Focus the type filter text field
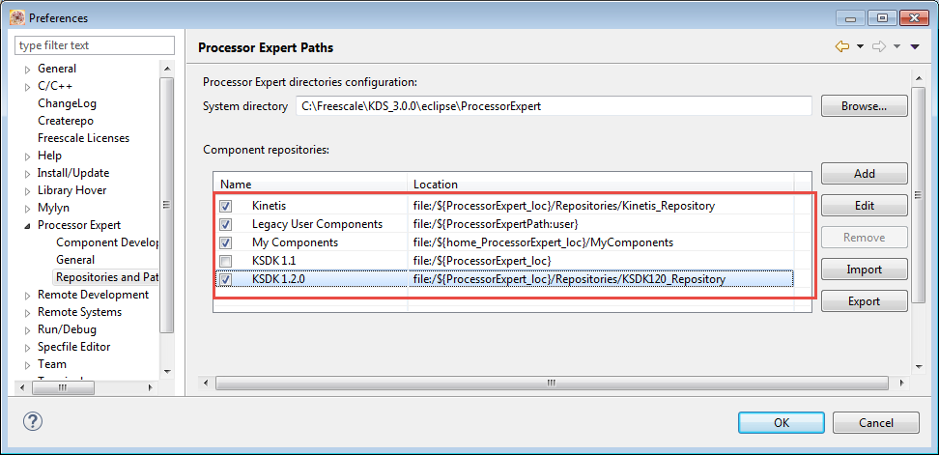This screenshot has width=939, height=455. click(95, 45)
